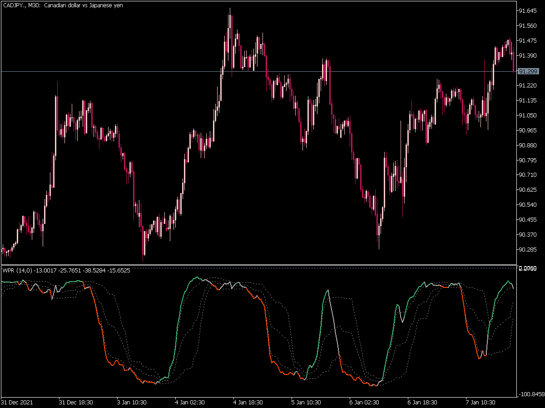Click the 90.625 price axis label
The width and height of the screenshot is (545, 408).
pos(528,189)
